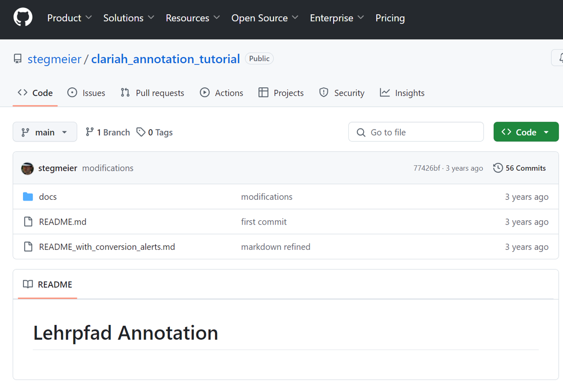Viewport: 563px width, 384px height.
Task: Expand the Open Source menu
Action: pos(265,18)
